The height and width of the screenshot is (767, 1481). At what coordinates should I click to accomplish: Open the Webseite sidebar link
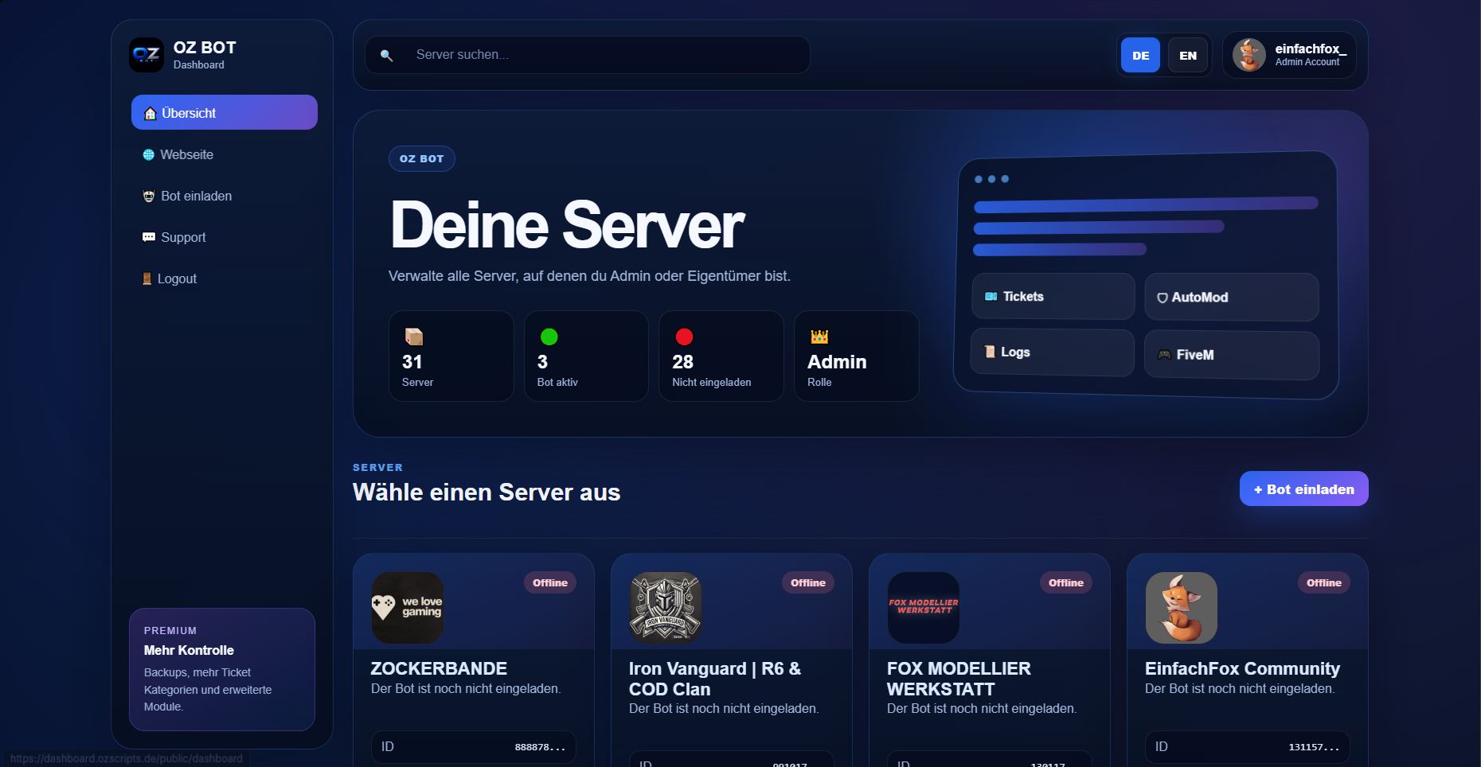click(x=225, y=154)
